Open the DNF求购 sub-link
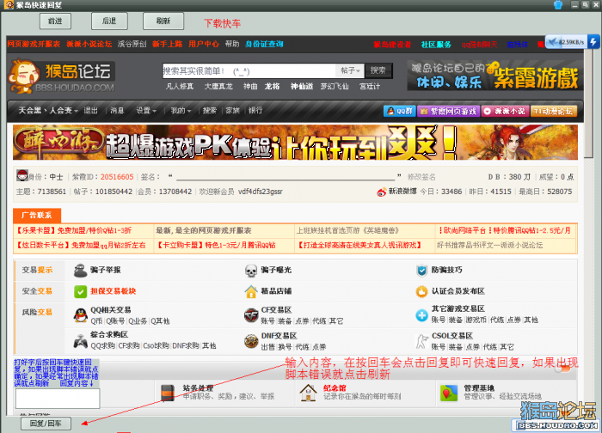 pyautogui.click(x=186, y=346)
